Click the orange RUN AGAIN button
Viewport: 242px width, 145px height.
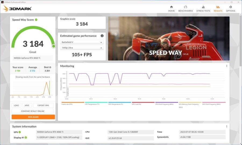click(33, 117)
